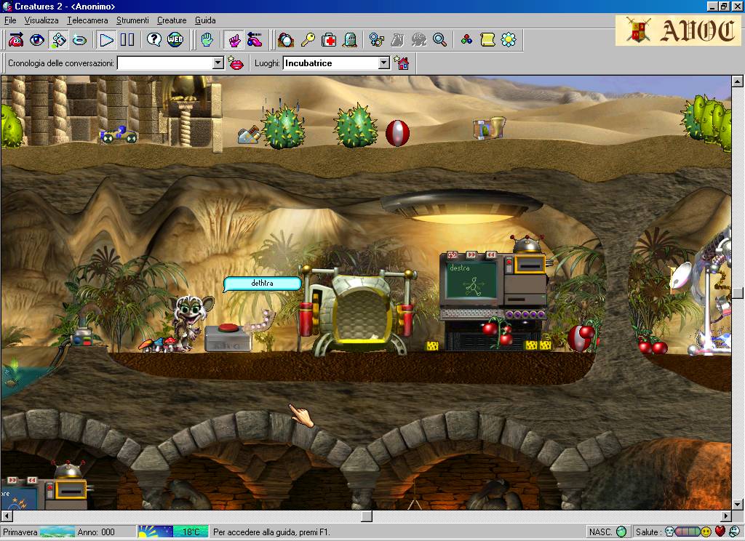This screenshot has width=745, height=541.
Task: Toggle the creature's eye view icon
Action: click(x=37, y=40)
